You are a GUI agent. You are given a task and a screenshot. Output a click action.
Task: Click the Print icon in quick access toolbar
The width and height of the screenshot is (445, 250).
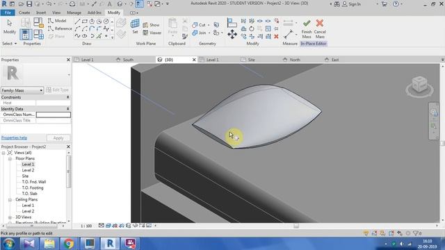(72, 4)
